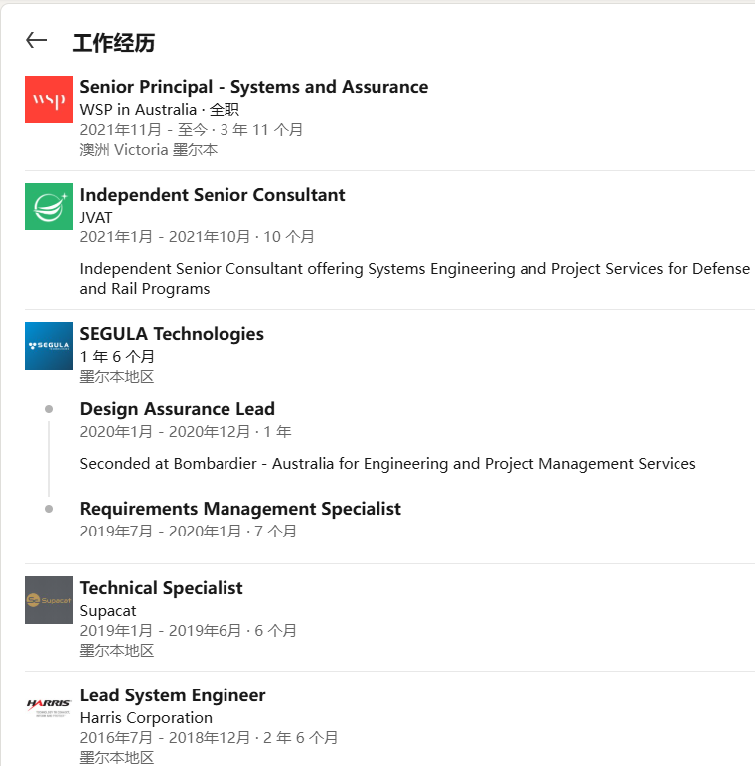Click Harris Corporation company name text

tap(146, 717)
